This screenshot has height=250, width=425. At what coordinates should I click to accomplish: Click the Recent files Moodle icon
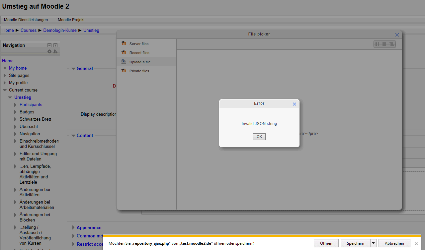coord(124,52)
